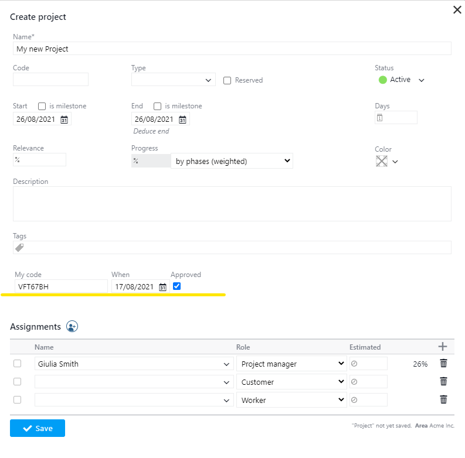Open the Start date calendar picker
The width and height of the screenshot is (465, 458).
(65, 119)
